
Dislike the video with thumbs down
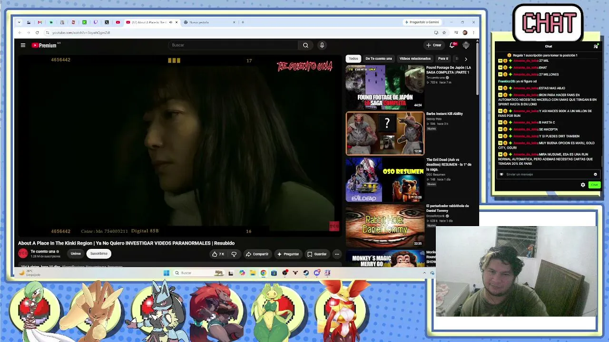234,254
